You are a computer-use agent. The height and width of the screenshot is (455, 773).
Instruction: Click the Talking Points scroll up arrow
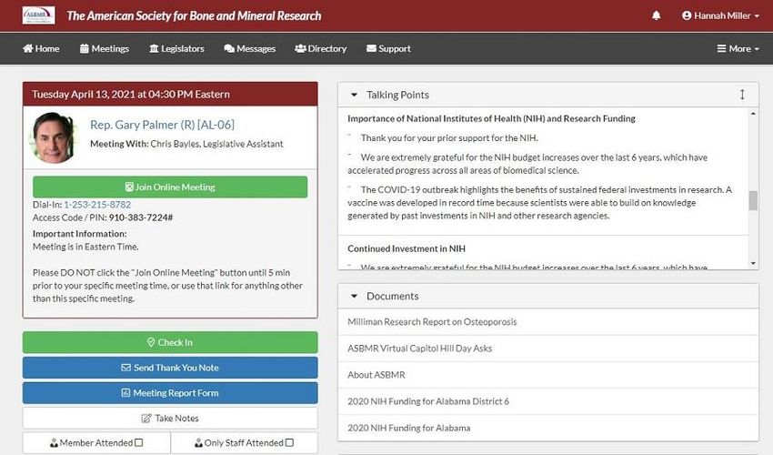[x=753, y=114]
